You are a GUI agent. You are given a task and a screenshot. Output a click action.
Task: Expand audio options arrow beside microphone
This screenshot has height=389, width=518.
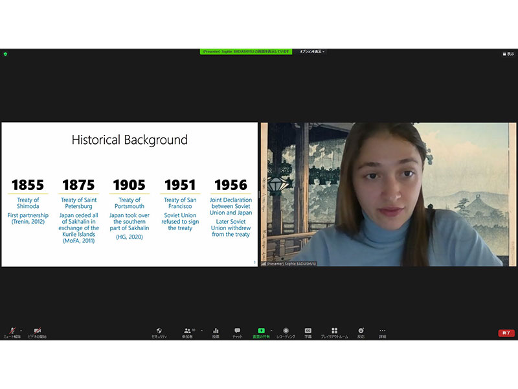(21, 330)
